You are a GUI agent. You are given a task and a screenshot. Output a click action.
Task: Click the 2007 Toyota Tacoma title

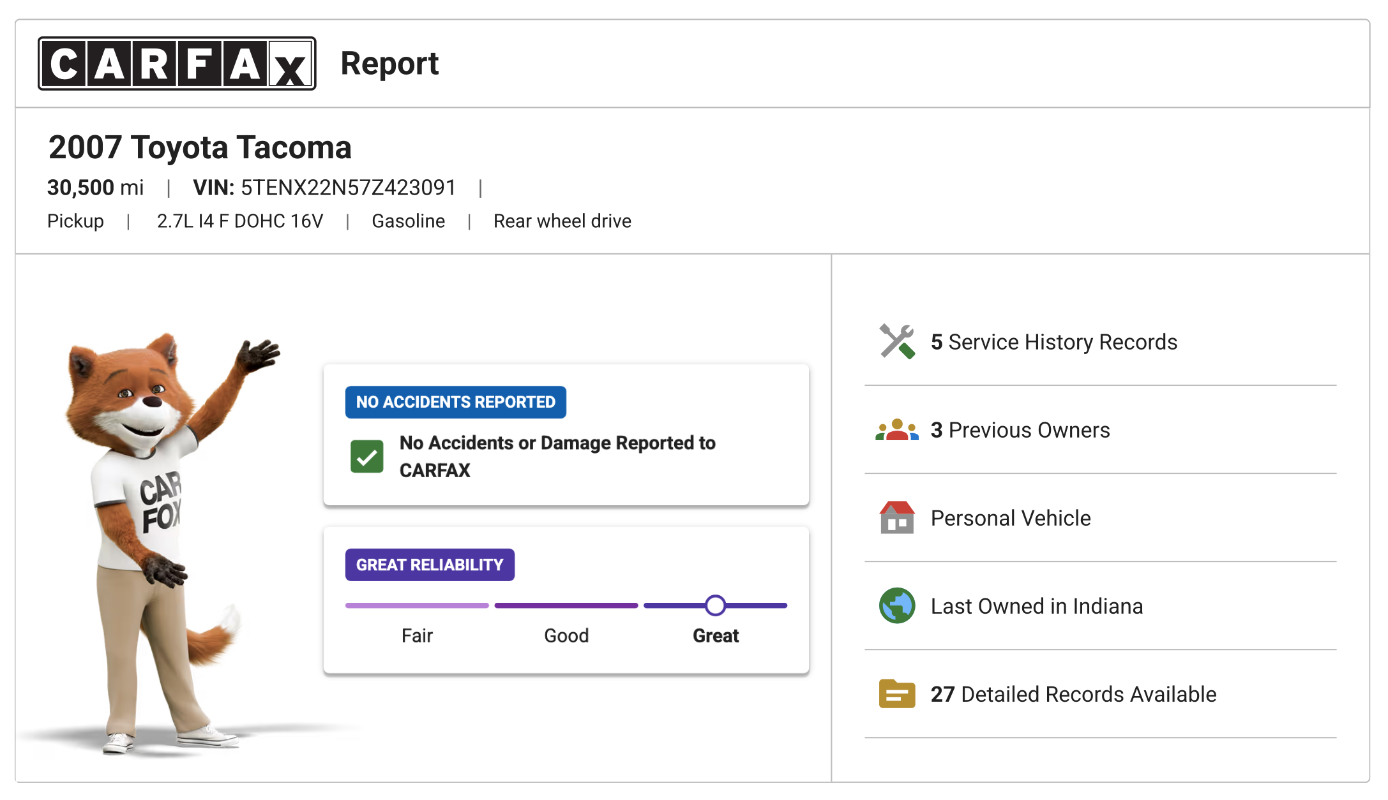(x=200, y=147)
